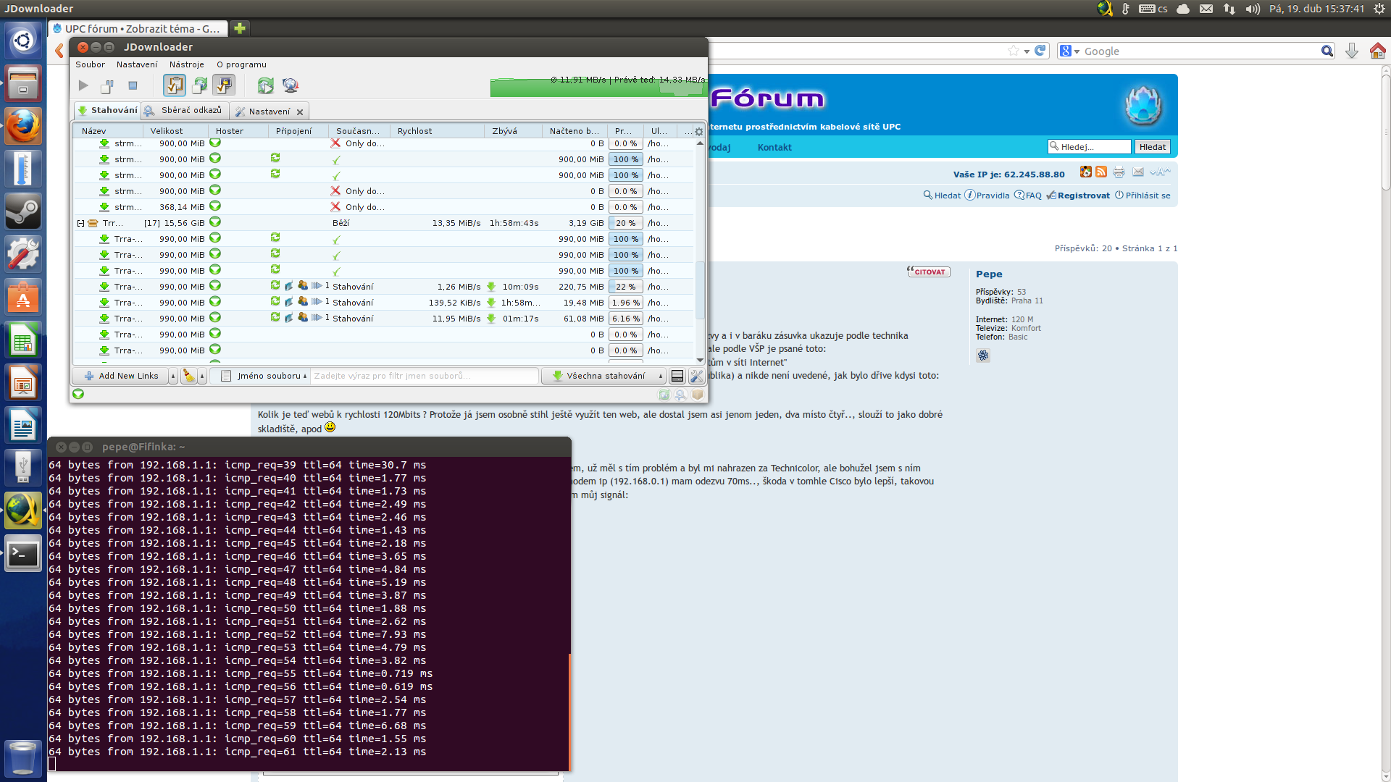This screenshot has width=1391, height=782.
Task: Click the download speed graph meter
Action: point(598,86)
